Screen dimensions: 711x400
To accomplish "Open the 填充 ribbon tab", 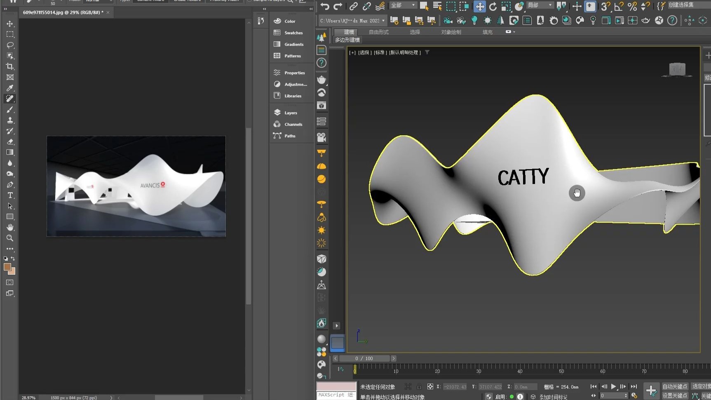I will (x=488, y=32).
